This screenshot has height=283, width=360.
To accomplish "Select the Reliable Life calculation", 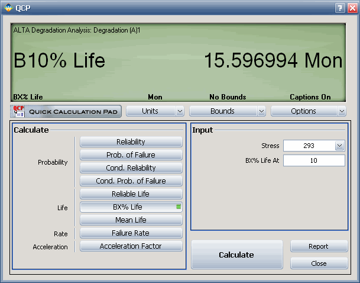I will 131,194.
